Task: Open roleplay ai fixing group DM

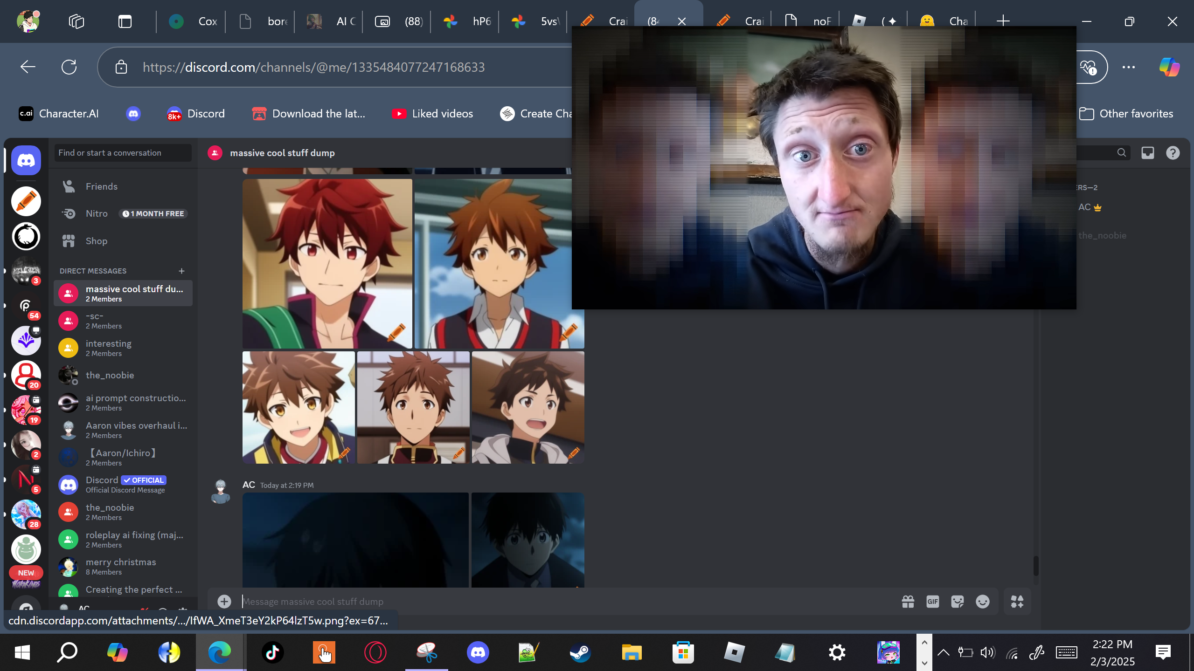Action: point(123,540)
